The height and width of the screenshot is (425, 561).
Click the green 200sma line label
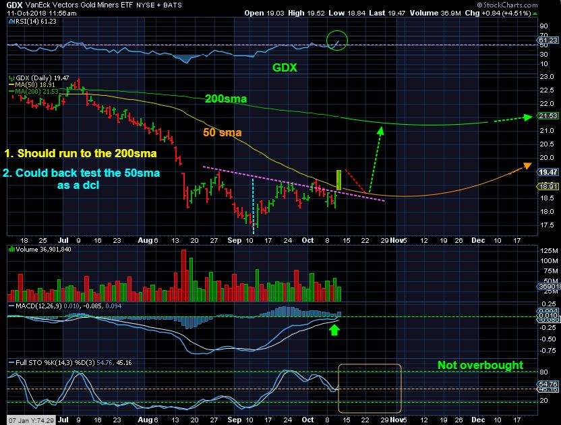click(x=226, y=98)
